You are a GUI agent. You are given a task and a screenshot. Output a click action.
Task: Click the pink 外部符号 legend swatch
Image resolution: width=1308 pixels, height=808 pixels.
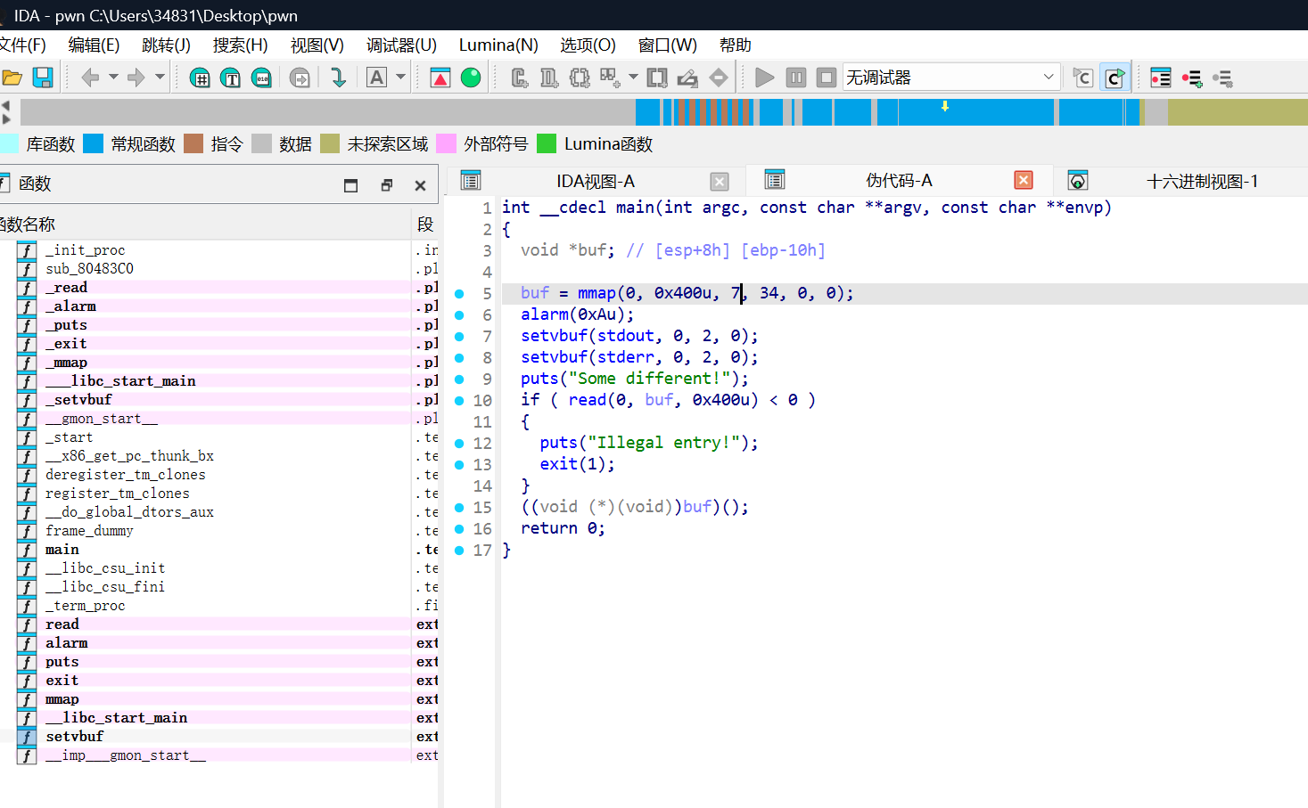pyautogui.click(x=447, y=143)
